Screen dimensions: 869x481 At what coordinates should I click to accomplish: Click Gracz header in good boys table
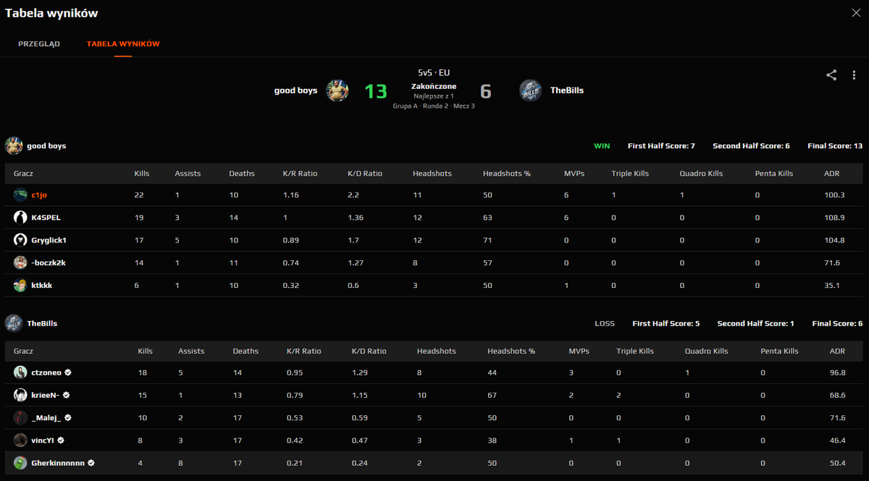[x=23, y=174]
